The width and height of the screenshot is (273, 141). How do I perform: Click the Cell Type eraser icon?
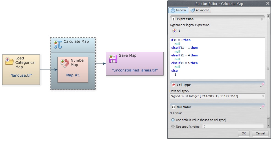[262, 85]
